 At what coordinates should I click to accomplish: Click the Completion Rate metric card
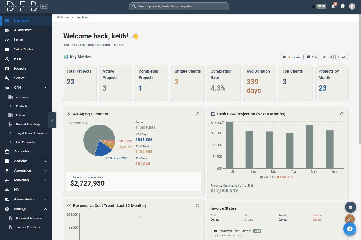click(224, 83)
